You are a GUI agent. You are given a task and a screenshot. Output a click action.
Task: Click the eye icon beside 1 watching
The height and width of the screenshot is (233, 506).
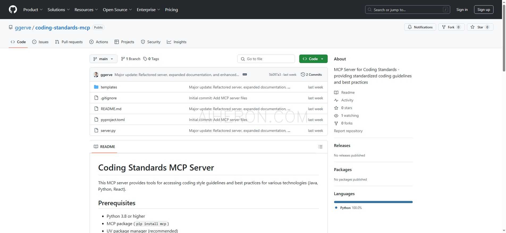336,115
